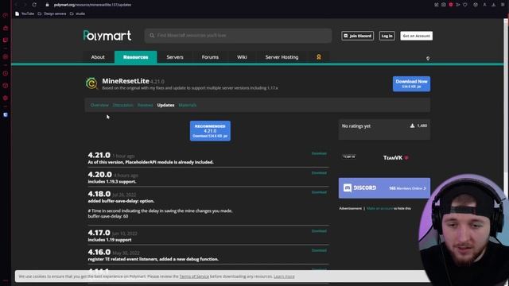Switch to the Materials sub-tab
The image size is (509, 286).
pyautogui.click(x=188, y=105)
